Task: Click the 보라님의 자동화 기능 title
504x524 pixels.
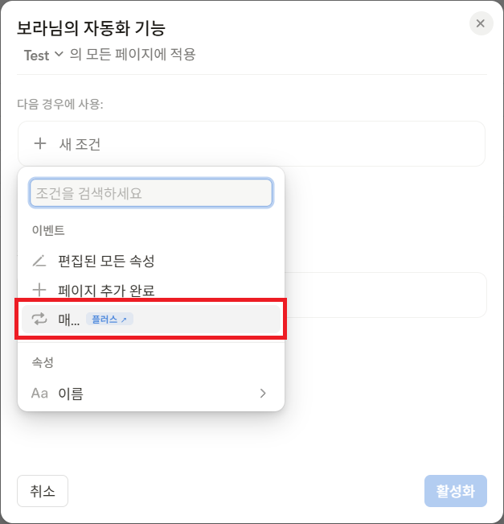Action: tap(91, 28)
